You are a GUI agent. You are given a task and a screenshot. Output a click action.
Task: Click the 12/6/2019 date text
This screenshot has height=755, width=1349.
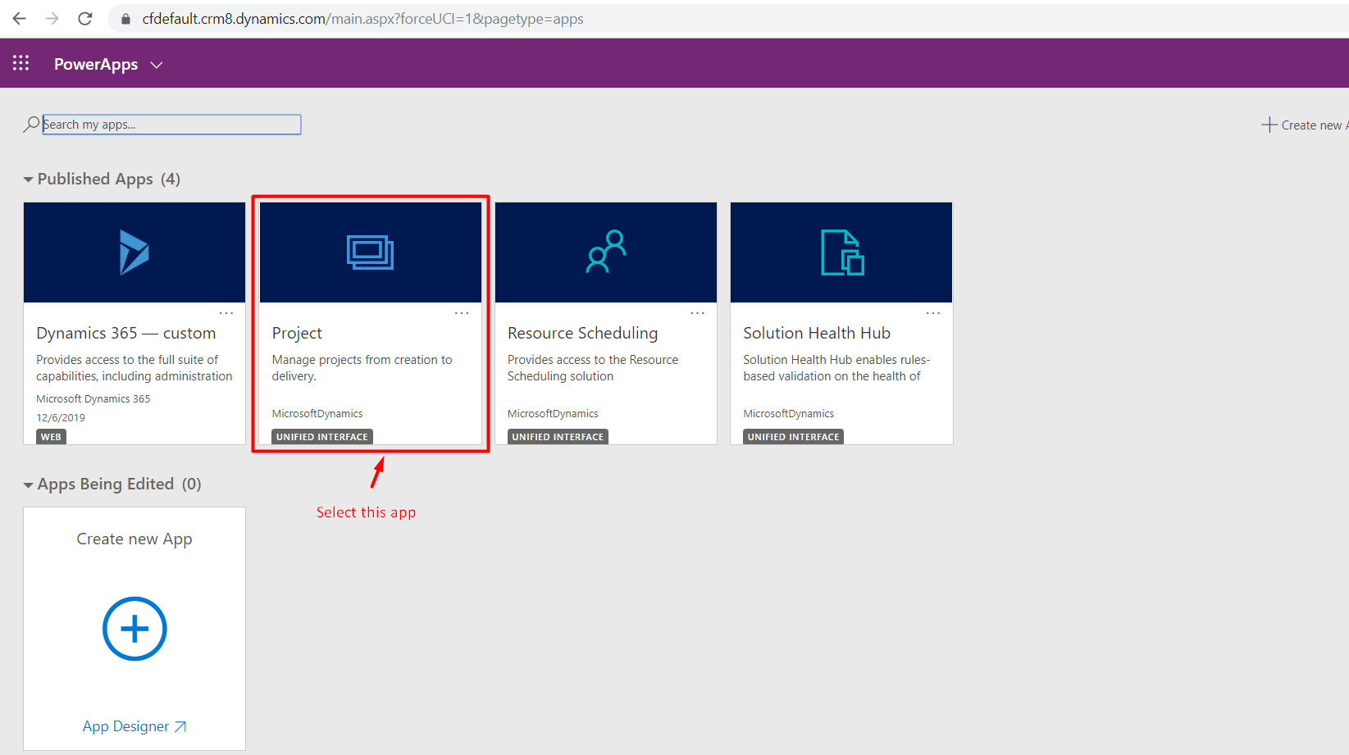[61, 418]
